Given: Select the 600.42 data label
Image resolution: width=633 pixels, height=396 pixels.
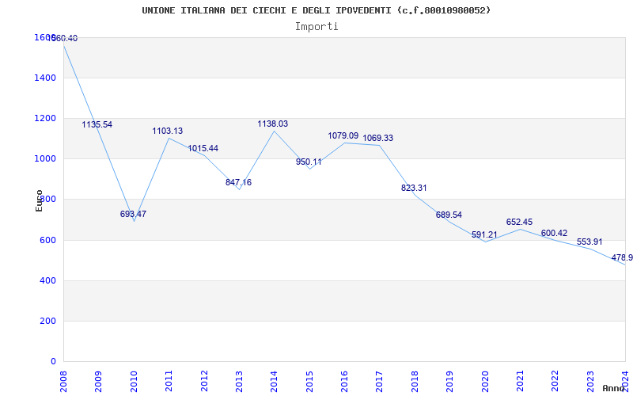Looking at the screenshot, I should click(x=555, y=233).
